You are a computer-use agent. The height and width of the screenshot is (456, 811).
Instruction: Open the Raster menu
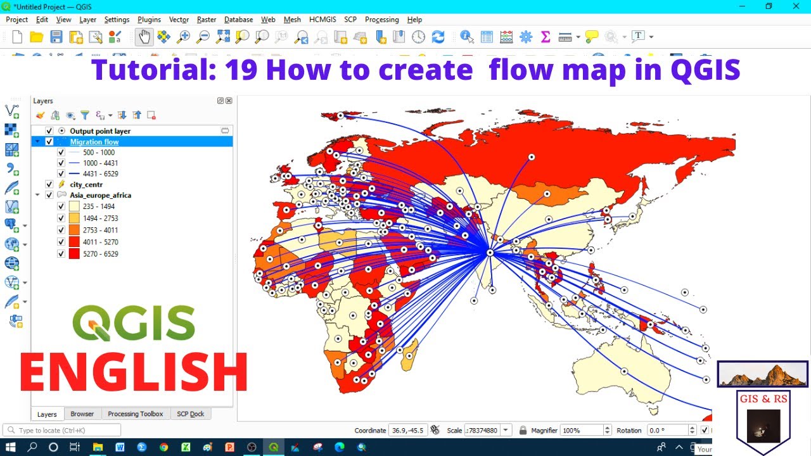point(207,20)
